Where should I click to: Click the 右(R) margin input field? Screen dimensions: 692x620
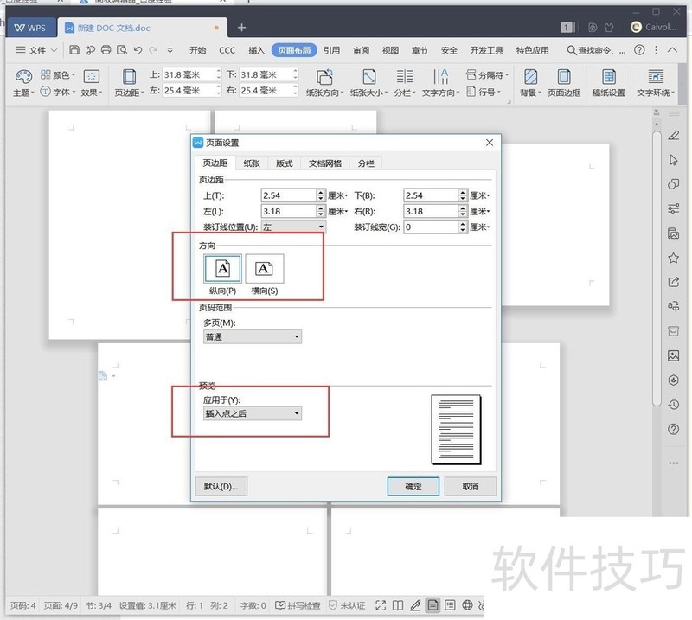pos(431,211)
